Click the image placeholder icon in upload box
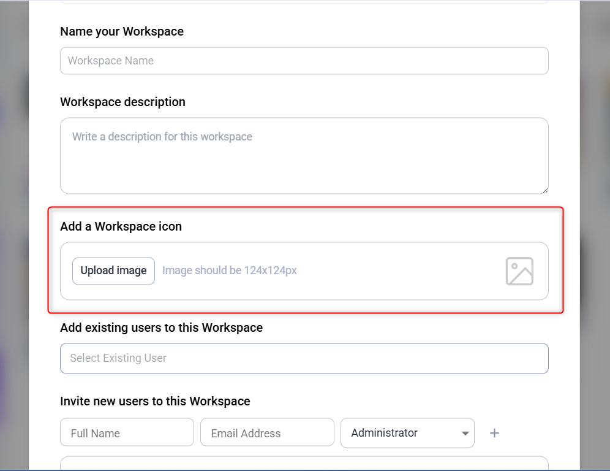Viewport: 610px width, 471px height. tap(519, 271)
